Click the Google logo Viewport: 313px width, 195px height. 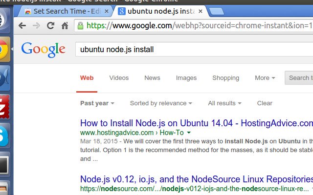(44, 50)
